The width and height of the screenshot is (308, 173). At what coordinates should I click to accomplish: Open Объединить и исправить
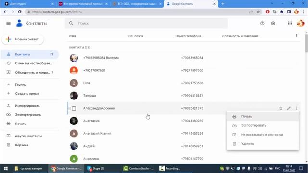point(30,73)
